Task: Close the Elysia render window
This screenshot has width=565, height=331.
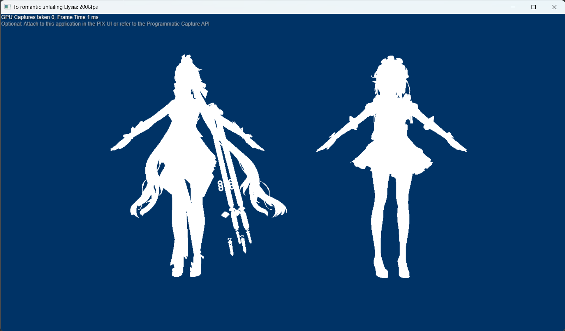Action: pos(554,7)
